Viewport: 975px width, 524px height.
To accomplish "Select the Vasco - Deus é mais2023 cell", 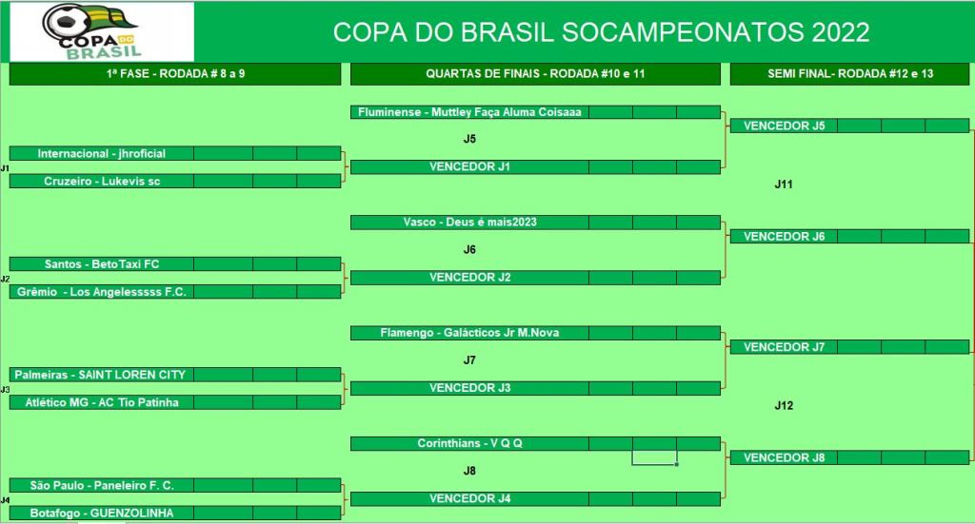I will pyautogui.click(x=469, y=223).
